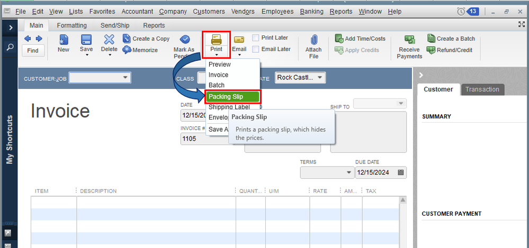This screenshot has height=248, width=529.
Task: Select the Customer panel tab
Action: tap(438, 89)
